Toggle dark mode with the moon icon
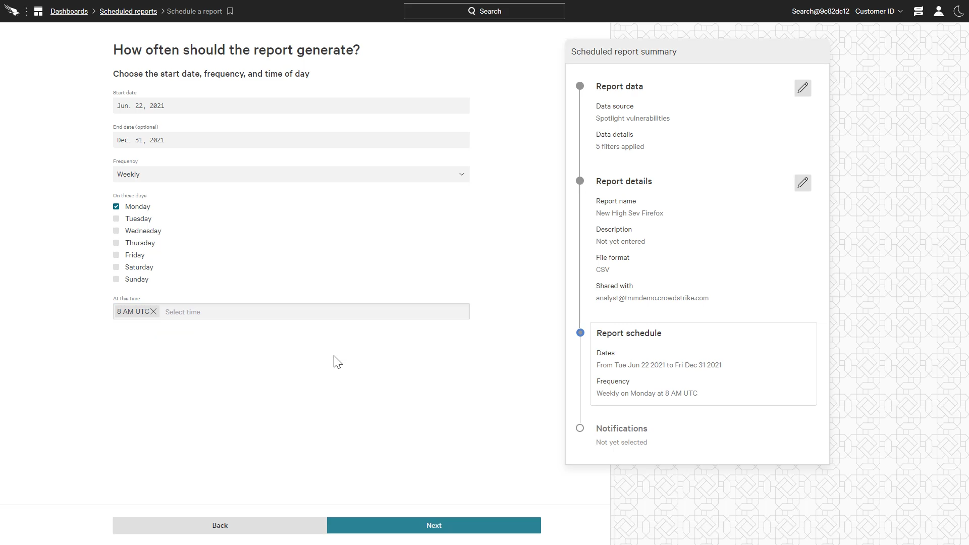This screenshot has height=545, width=969. 958,11
